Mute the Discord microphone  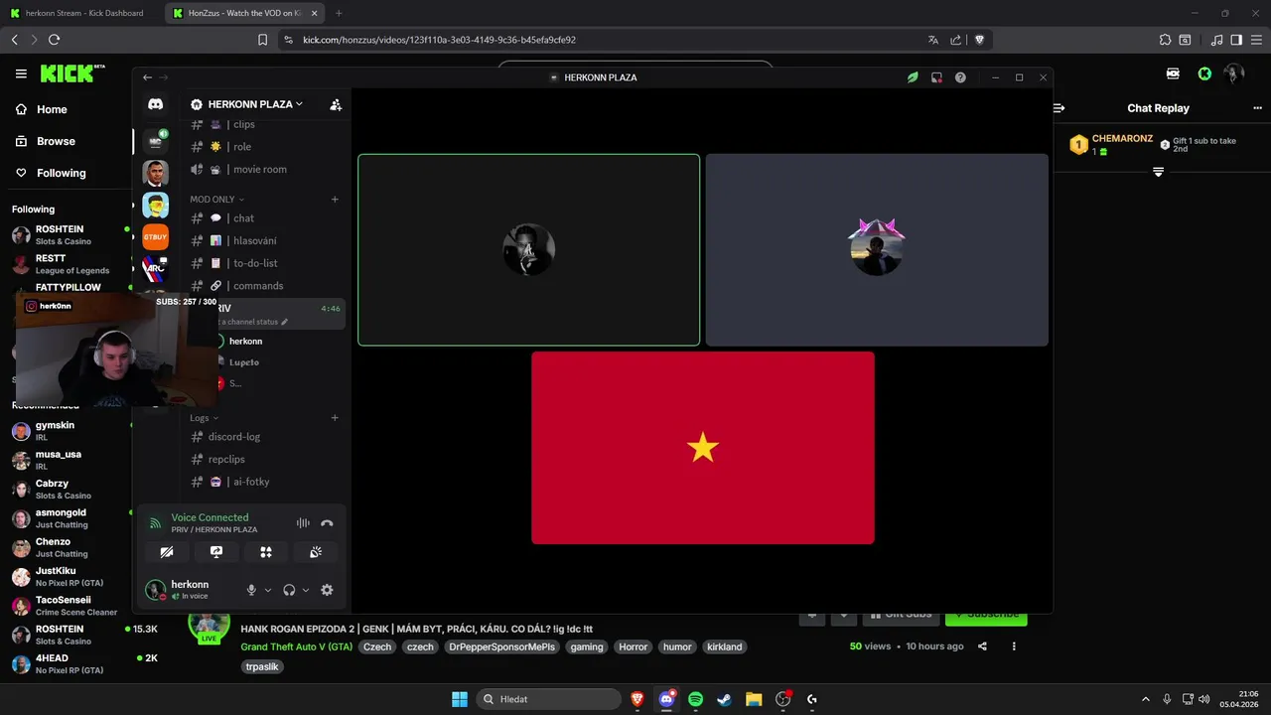(251, 590)
